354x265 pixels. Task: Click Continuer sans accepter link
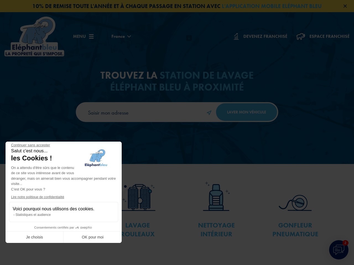coord(30,145)
